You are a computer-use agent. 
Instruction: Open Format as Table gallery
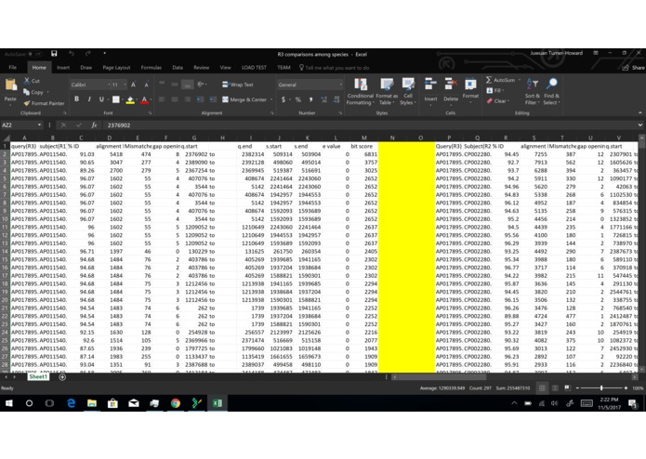coord(386,91)
